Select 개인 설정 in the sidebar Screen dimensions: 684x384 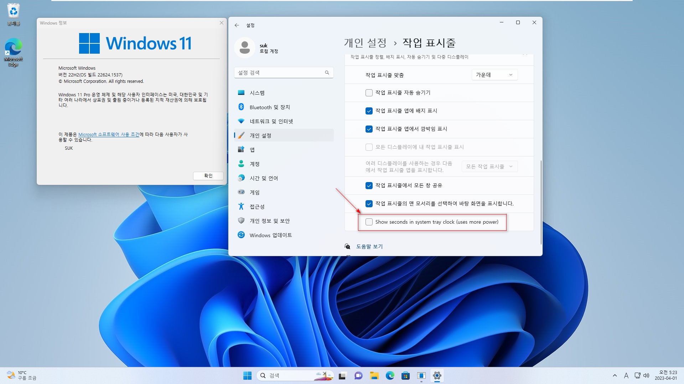[x=284, y=135]
